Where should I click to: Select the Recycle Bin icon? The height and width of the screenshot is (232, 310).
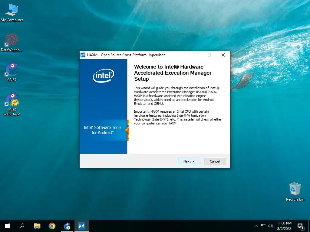point(295,192)
